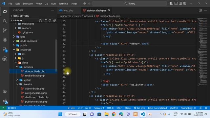This screenshot has height=118, width=210.
Task: Open the Explorer view in activity bar
Action: coord(5,12)
